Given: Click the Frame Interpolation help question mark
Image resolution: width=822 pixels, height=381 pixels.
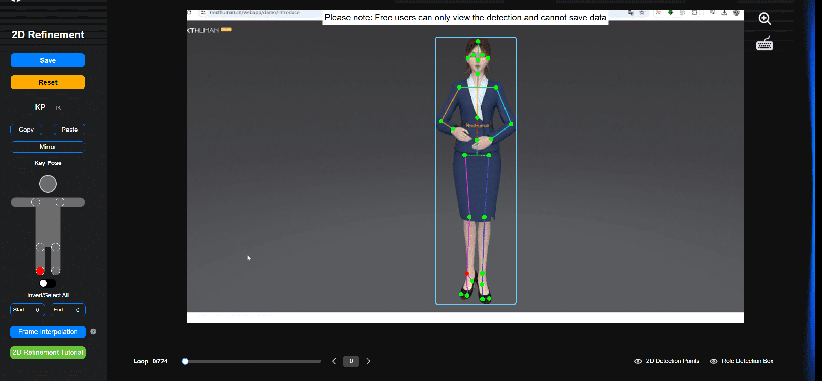Looking at the screenshot, I should coord(93,331).
